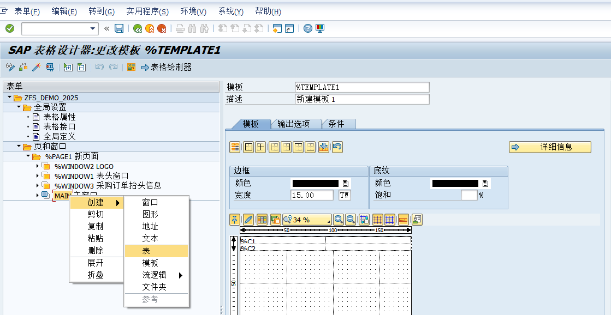Viewport: 611px width, 315px height.
Task: Toggle the orange grid display icon
Action: click(376, 220)
